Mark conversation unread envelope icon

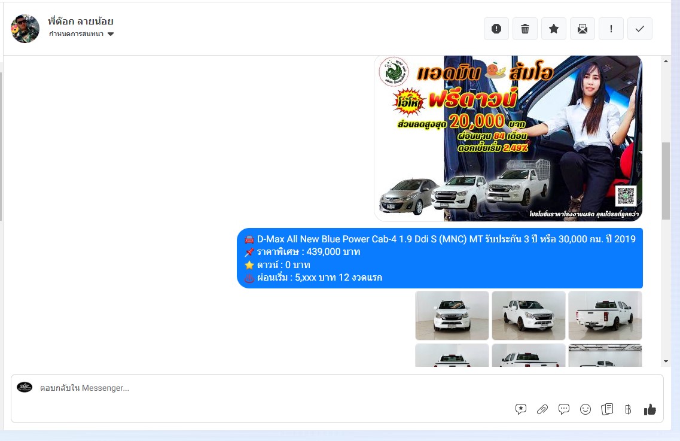583,29
